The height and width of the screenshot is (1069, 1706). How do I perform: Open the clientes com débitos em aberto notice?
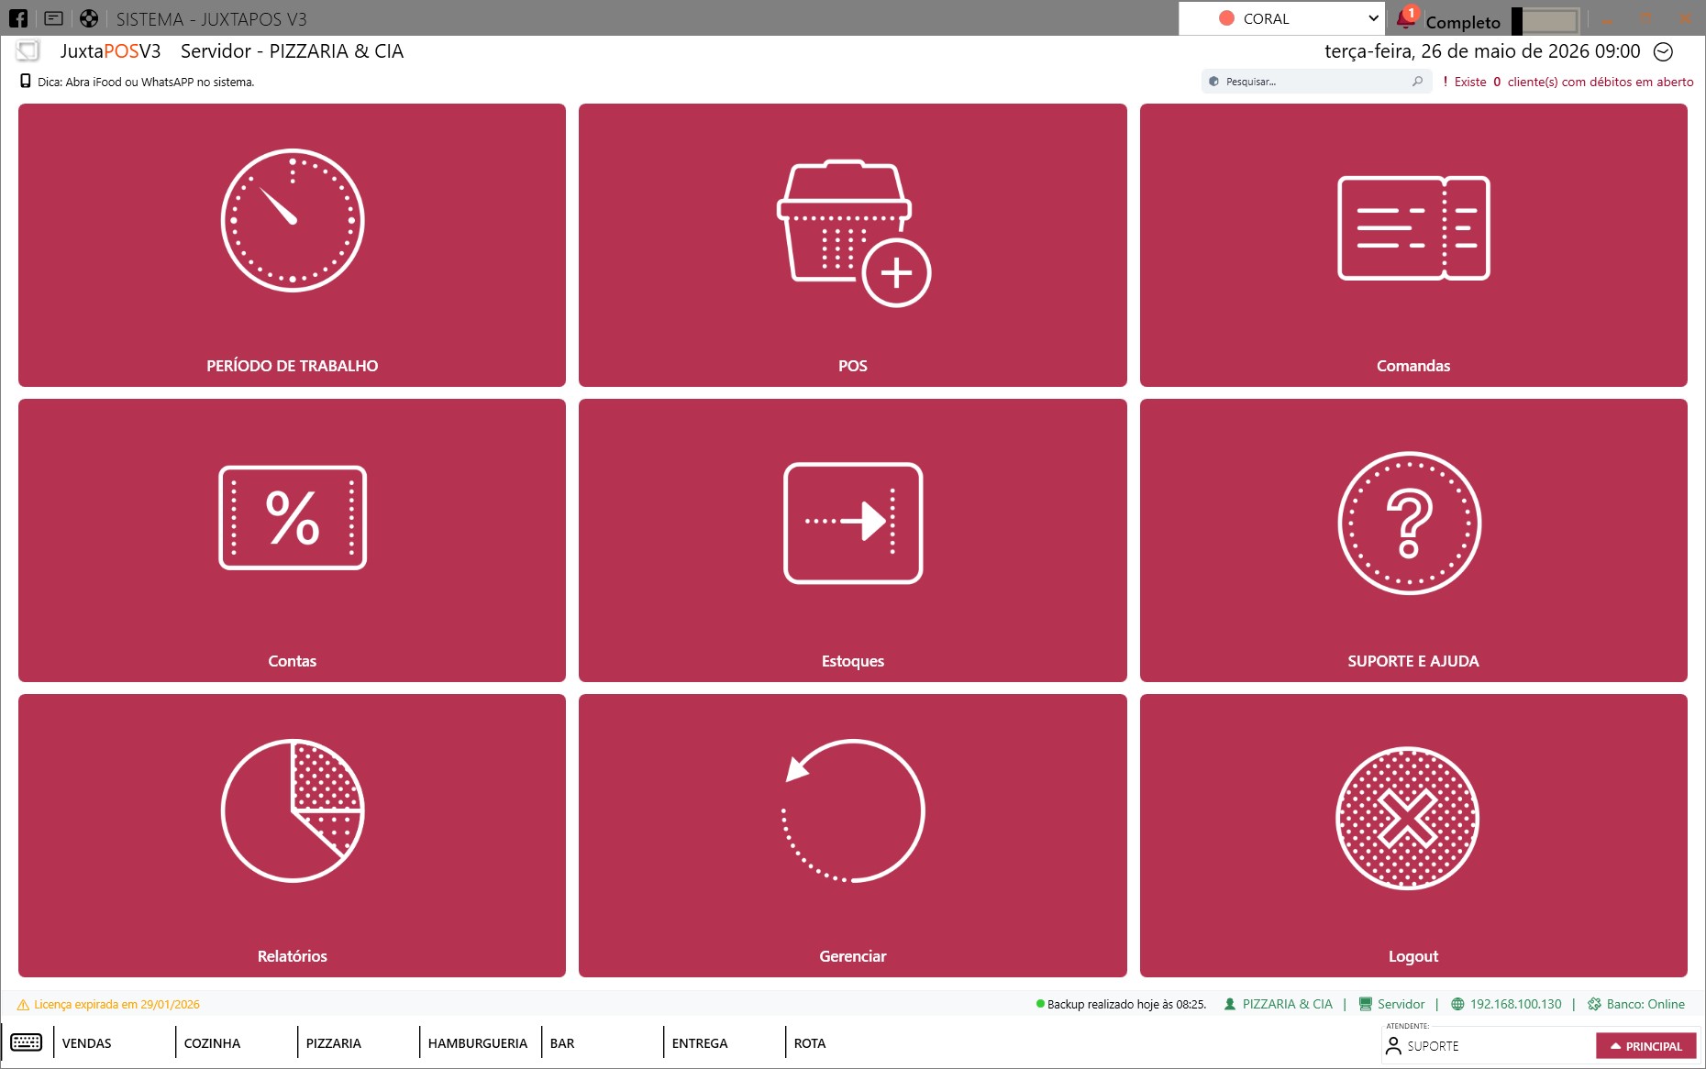coord(1568,82)
